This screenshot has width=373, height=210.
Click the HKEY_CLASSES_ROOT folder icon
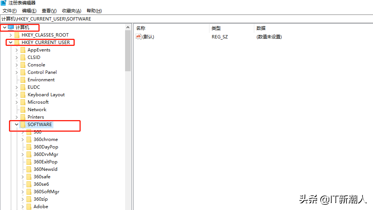17,35
